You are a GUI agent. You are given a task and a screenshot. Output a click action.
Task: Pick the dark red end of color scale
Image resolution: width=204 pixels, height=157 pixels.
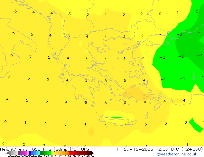tap(90, 153)
